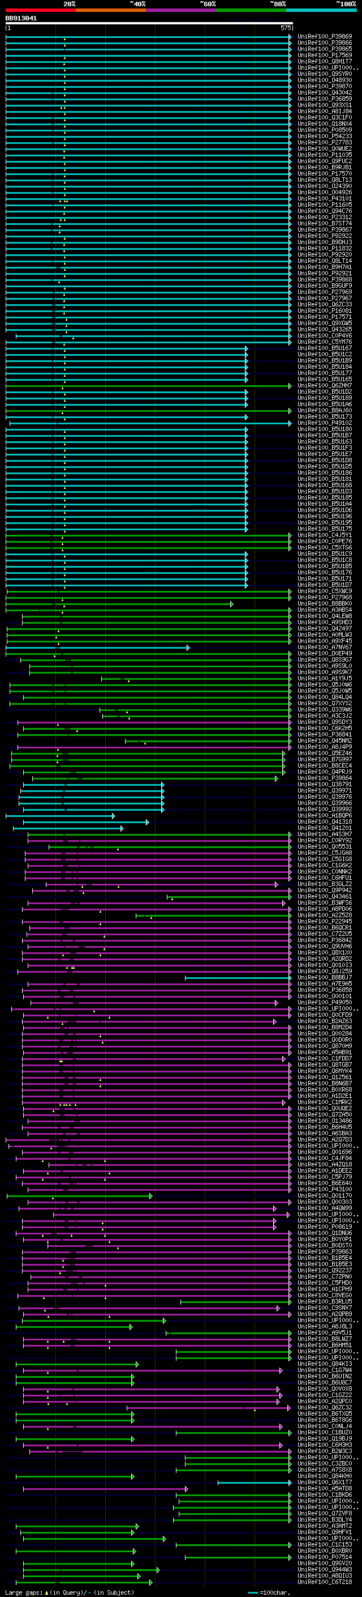This screenshot has height=1597, width=362.
Task: Select label UniRef100_P43100
Action: tap(325, 1190)
